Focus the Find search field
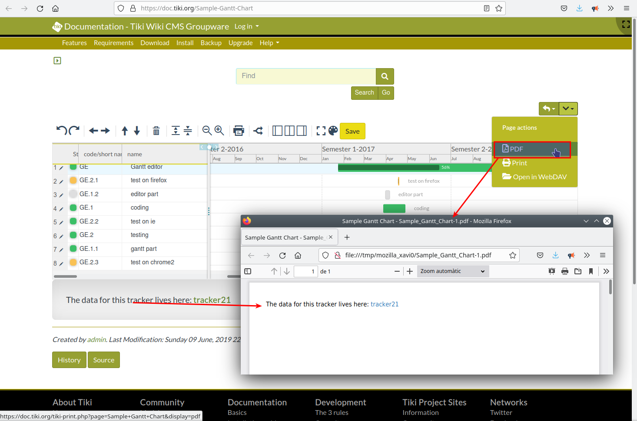 pyautogui.click(x=306, y=76)
